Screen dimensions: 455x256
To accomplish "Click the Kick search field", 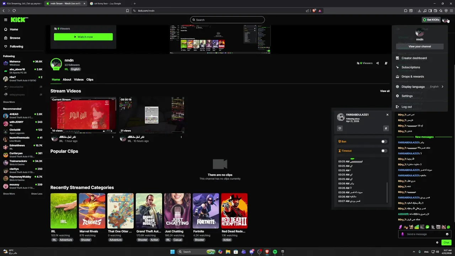I will (227, 20).
